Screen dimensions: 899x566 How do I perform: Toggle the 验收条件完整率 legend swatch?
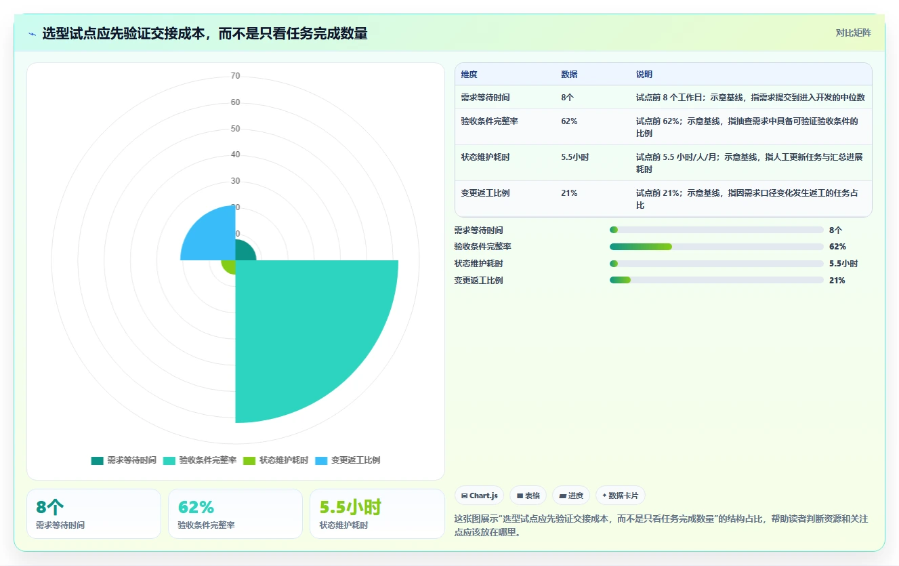pos(169,460)
